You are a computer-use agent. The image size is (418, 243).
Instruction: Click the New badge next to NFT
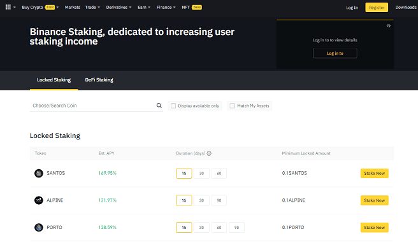[x=197, y=8]
